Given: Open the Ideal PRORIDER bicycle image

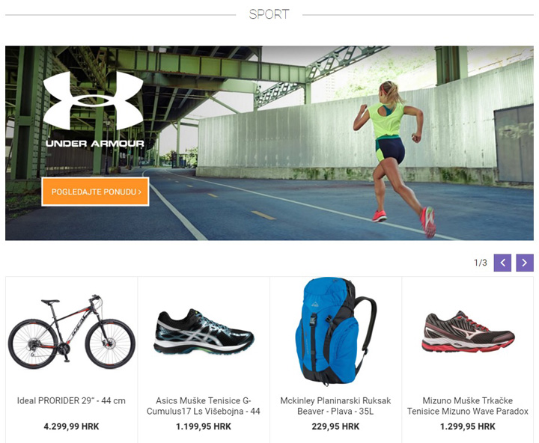Looking at the screenshot, I should pos(72,332).
